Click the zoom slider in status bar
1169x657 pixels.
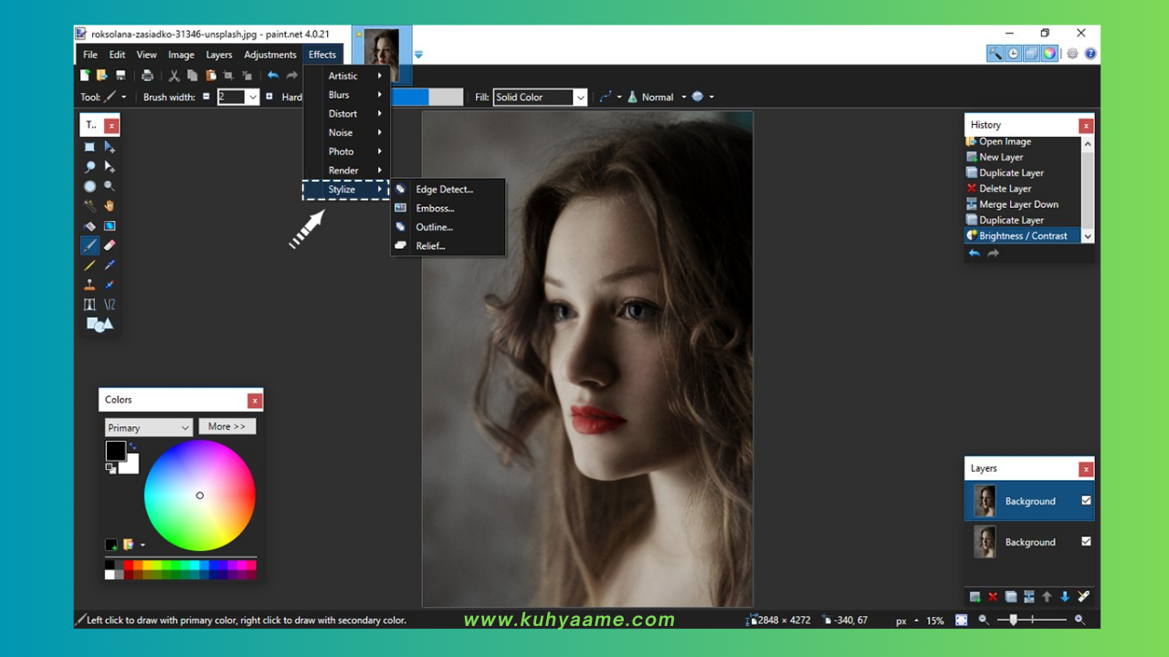click(x=1031, y=620)
